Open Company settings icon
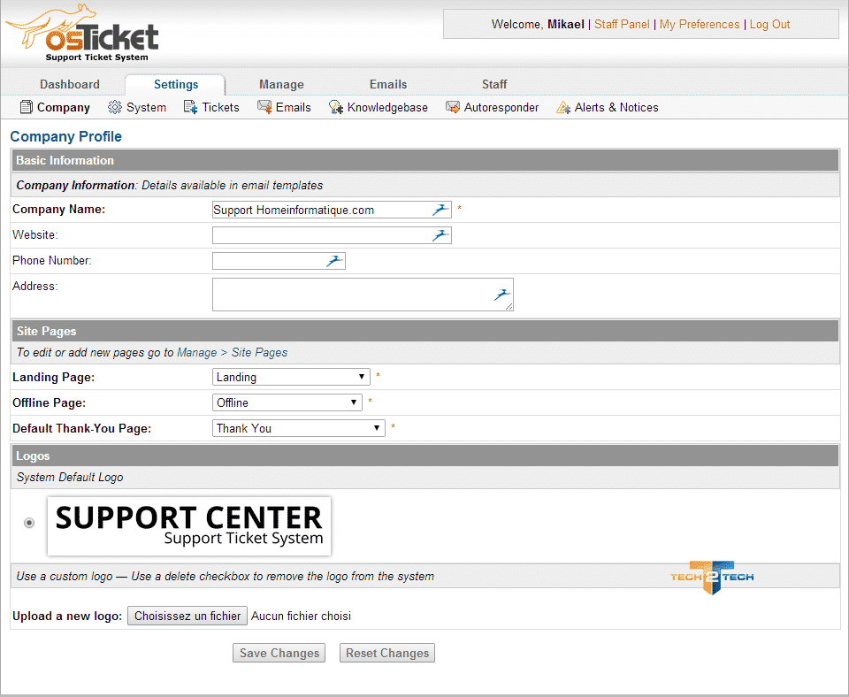 [x=26, y=108]
